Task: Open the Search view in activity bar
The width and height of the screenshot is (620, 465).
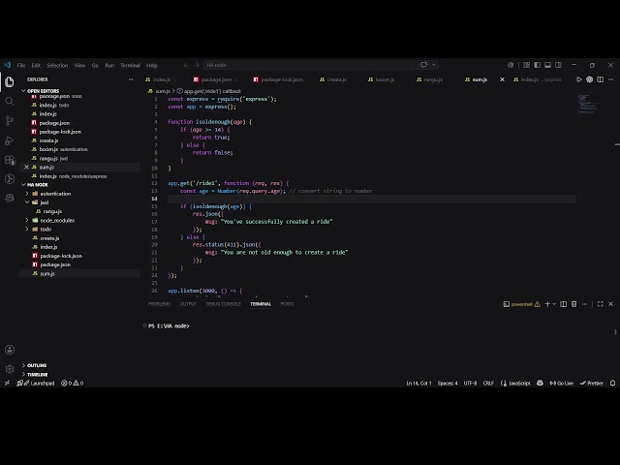Action: (10, 102)
